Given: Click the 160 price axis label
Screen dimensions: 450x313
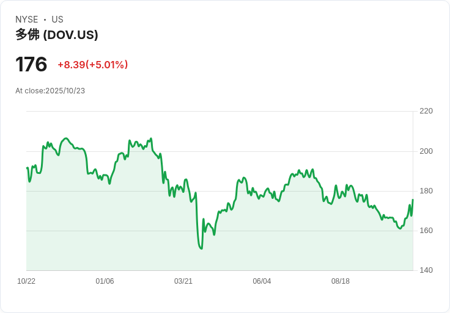Looking at the screenshot, I should (426, 231).
